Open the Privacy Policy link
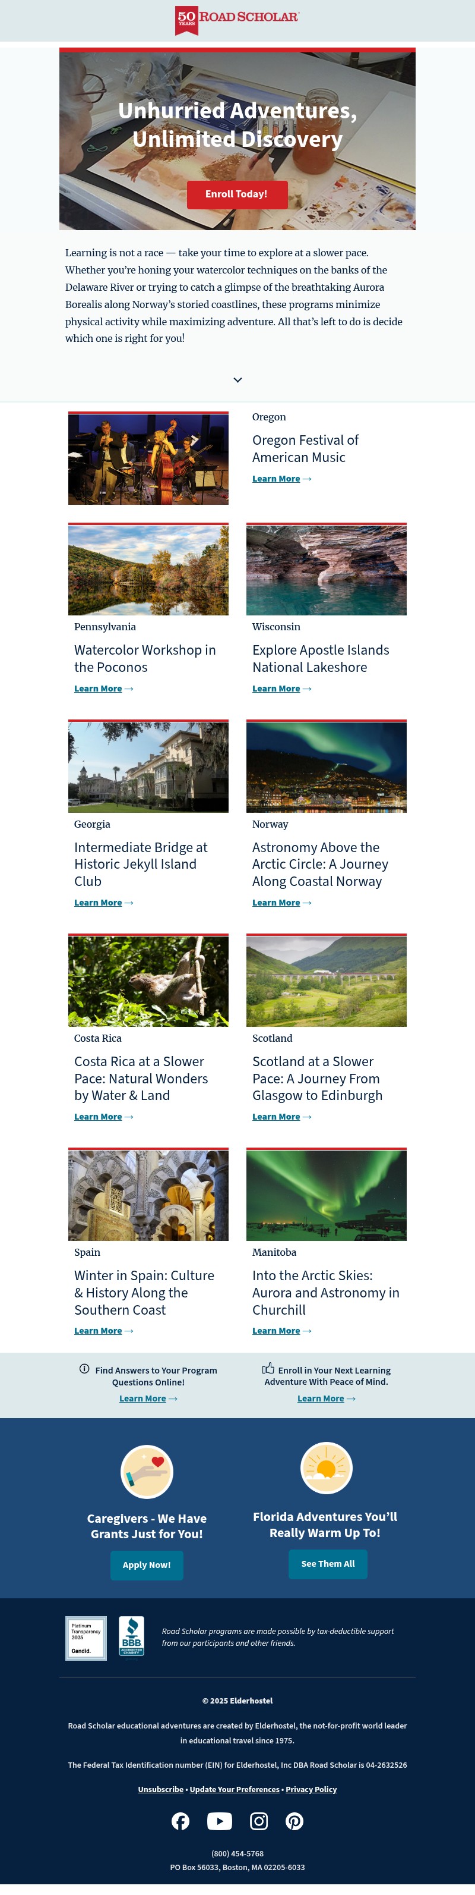 point(311,1789)
